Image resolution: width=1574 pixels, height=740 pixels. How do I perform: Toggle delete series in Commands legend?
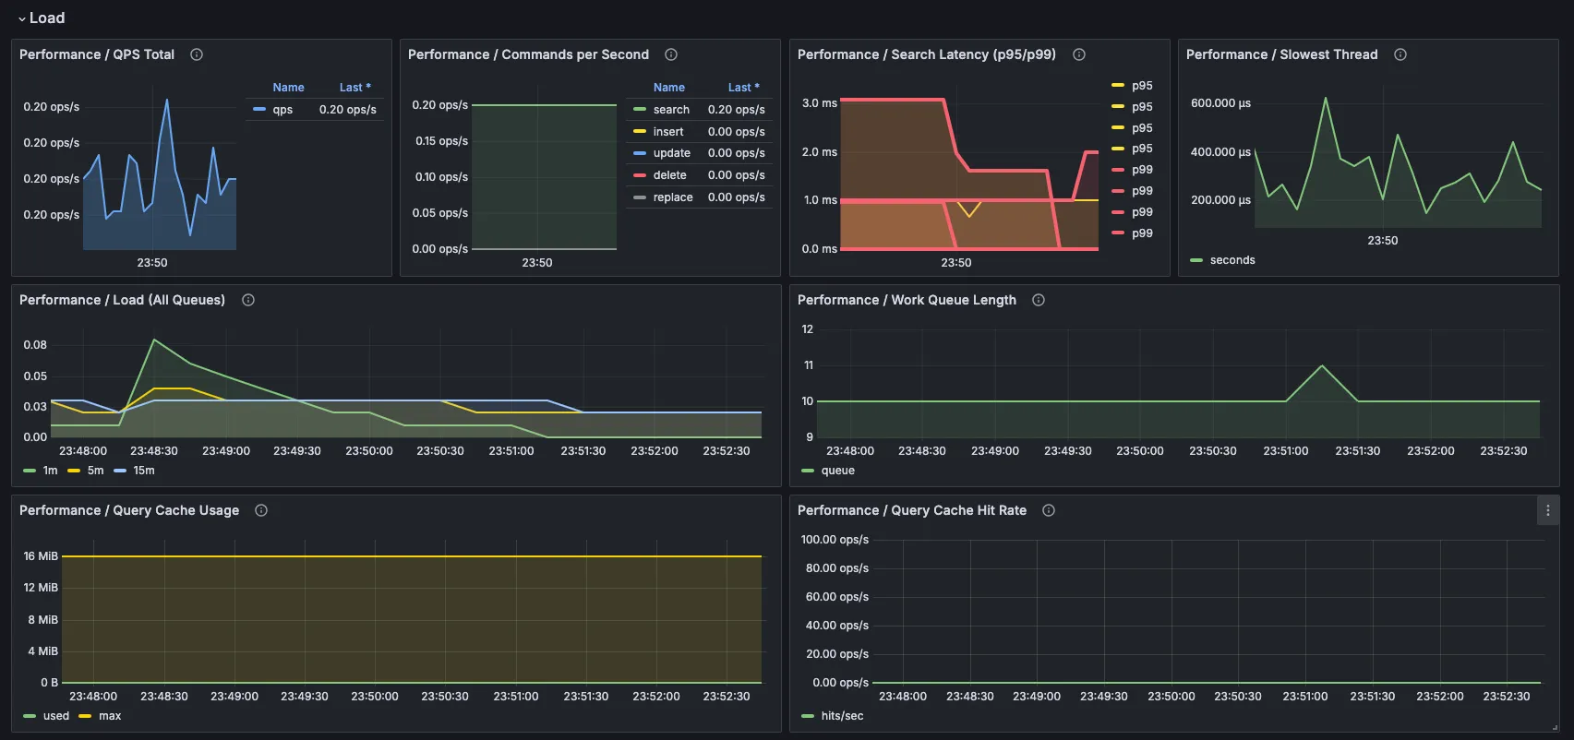point(669,175)
